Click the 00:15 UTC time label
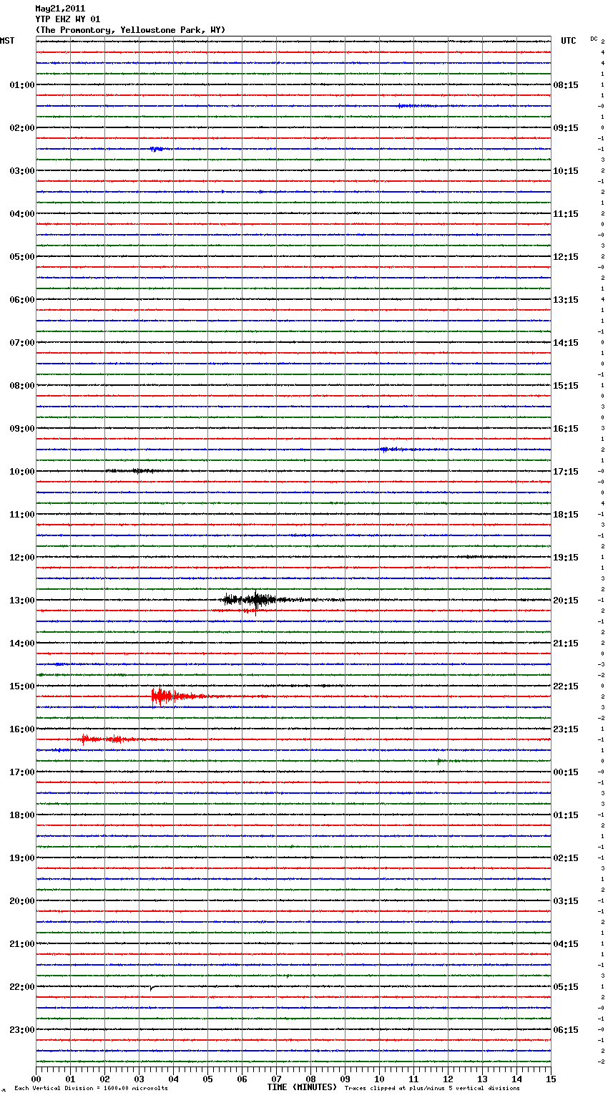Viewport: 608px width, 1098px height. pyautogui.click(x=566, y=772)
